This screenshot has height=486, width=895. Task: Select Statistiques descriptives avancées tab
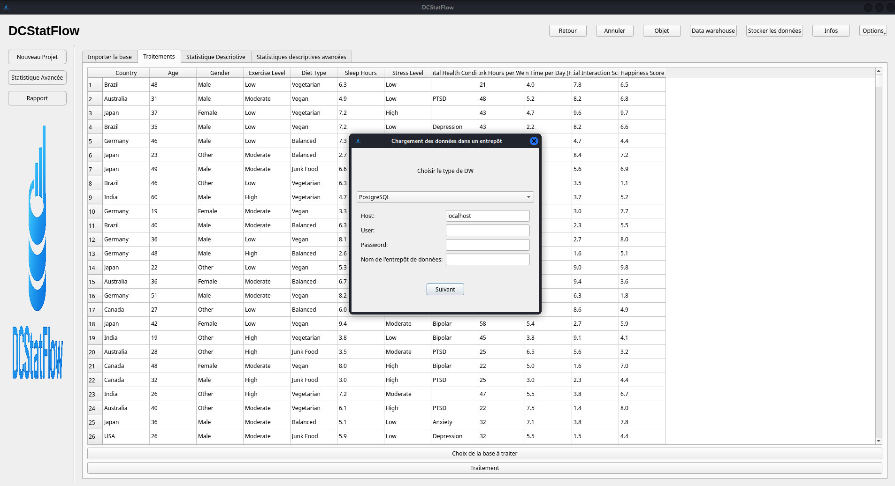[301, 57]
